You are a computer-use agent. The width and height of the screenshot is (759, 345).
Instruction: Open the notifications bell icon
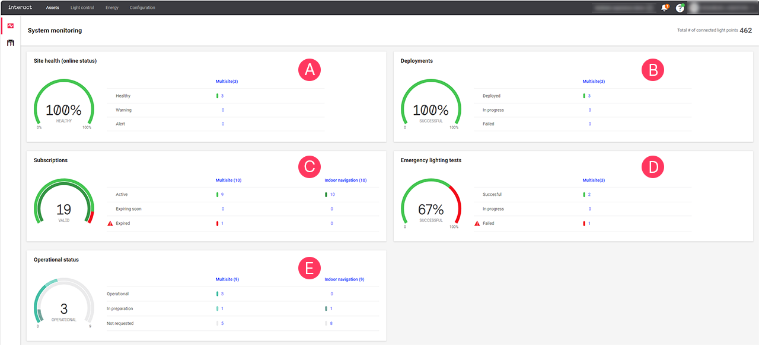point(664,8)
